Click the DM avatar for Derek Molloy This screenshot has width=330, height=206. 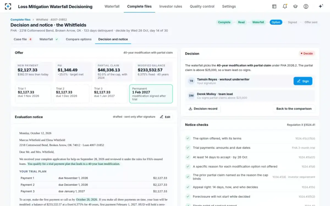coord(191,96)
